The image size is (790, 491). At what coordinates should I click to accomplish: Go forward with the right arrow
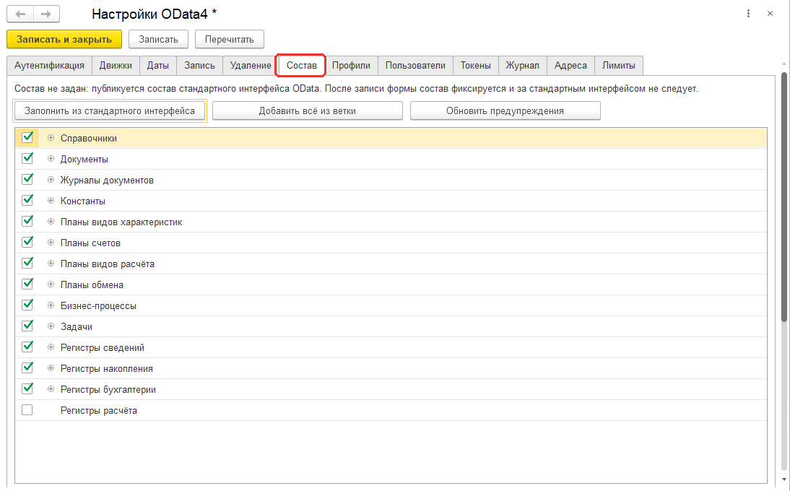point(46,14)
